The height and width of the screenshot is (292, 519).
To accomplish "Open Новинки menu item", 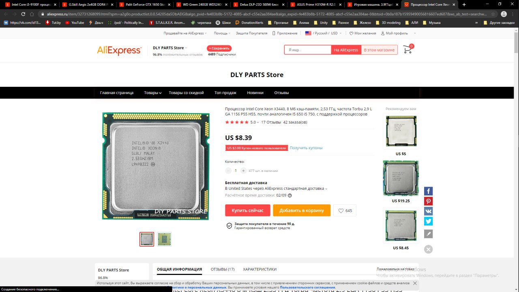I will (255, 93).
